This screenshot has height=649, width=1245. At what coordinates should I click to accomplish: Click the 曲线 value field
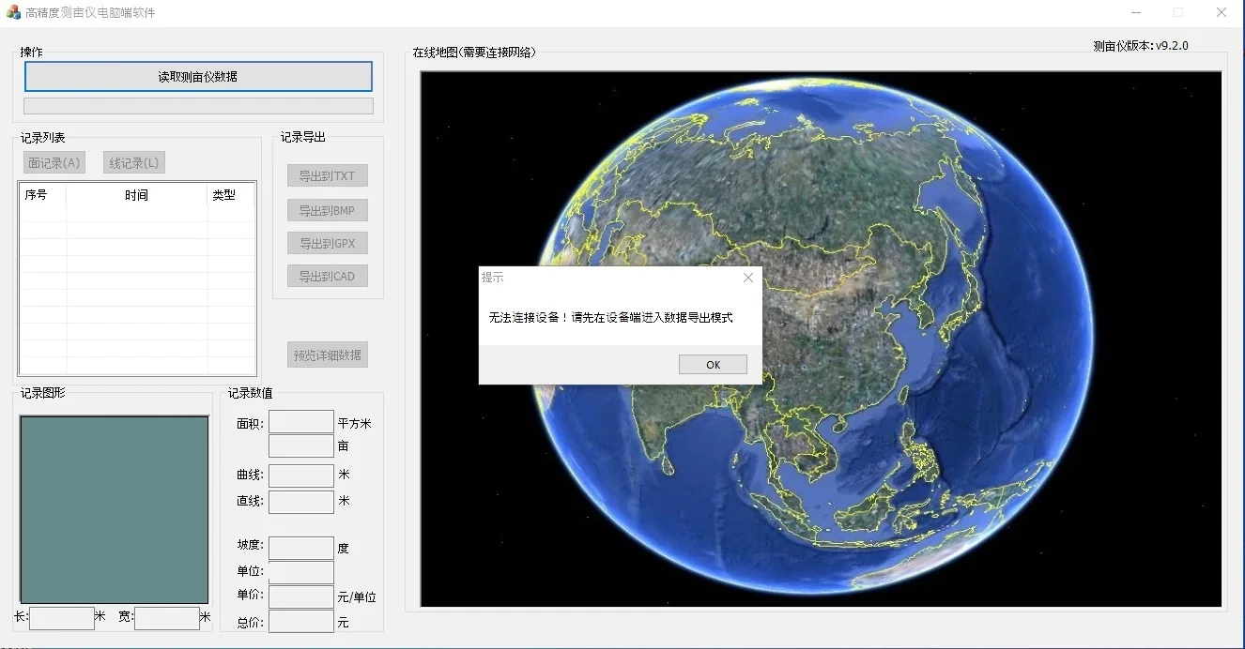301,475
